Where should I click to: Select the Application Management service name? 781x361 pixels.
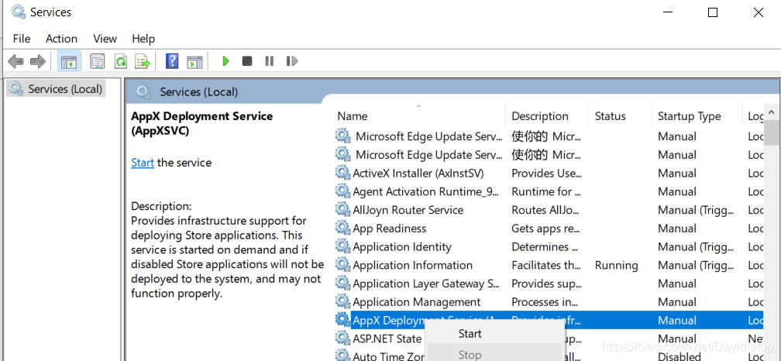coord(416,302)
